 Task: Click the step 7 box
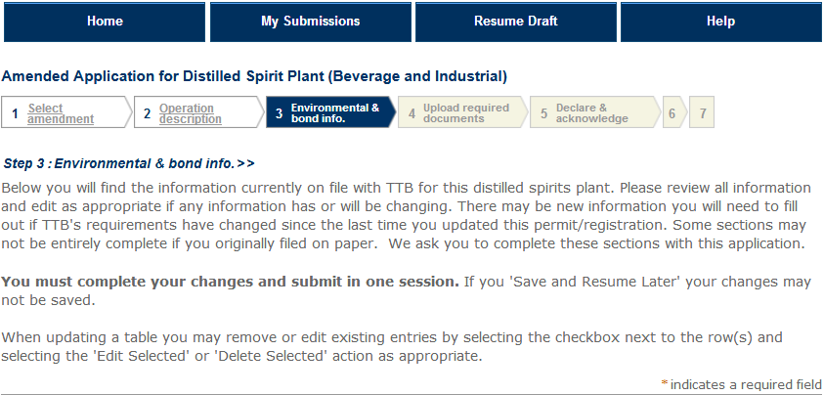click(x=702, y=113)
